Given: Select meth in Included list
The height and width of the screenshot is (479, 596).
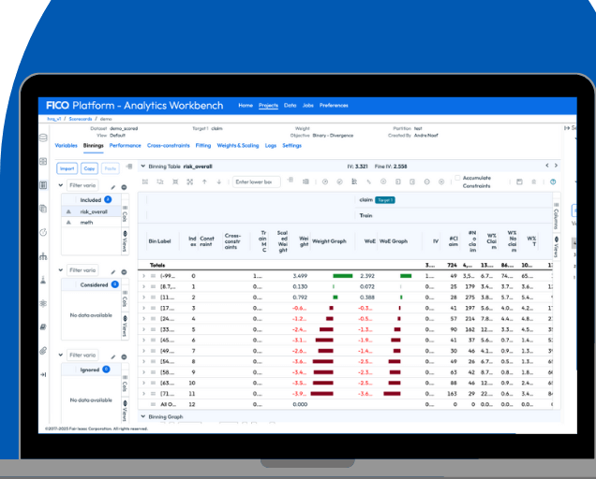Looking at the screenshot, I should pos(91,223).
